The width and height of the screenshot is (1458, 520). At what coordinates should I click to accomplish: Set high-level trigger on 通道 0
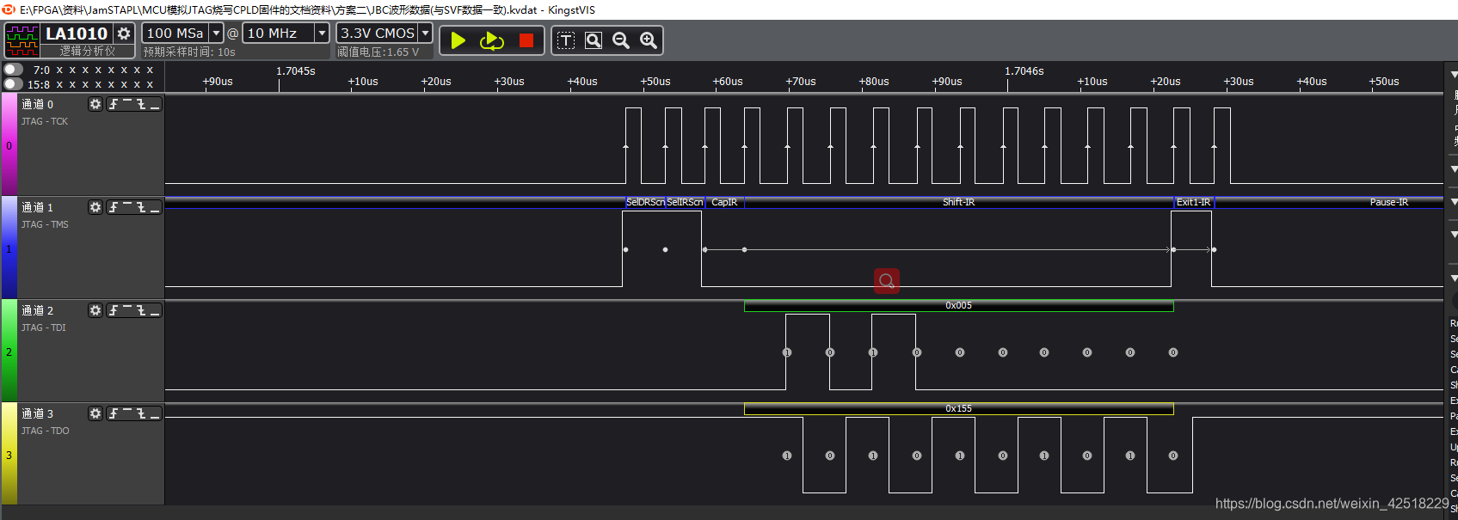tap(127, 104)
